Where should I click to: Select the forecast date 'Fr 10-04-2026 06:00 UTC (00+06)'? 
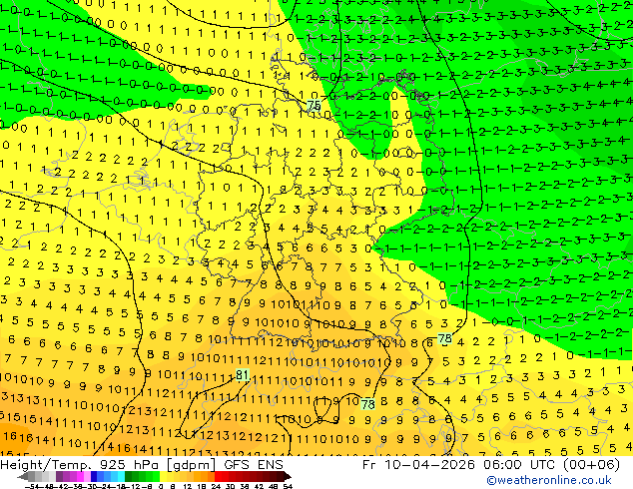point(491,465)
